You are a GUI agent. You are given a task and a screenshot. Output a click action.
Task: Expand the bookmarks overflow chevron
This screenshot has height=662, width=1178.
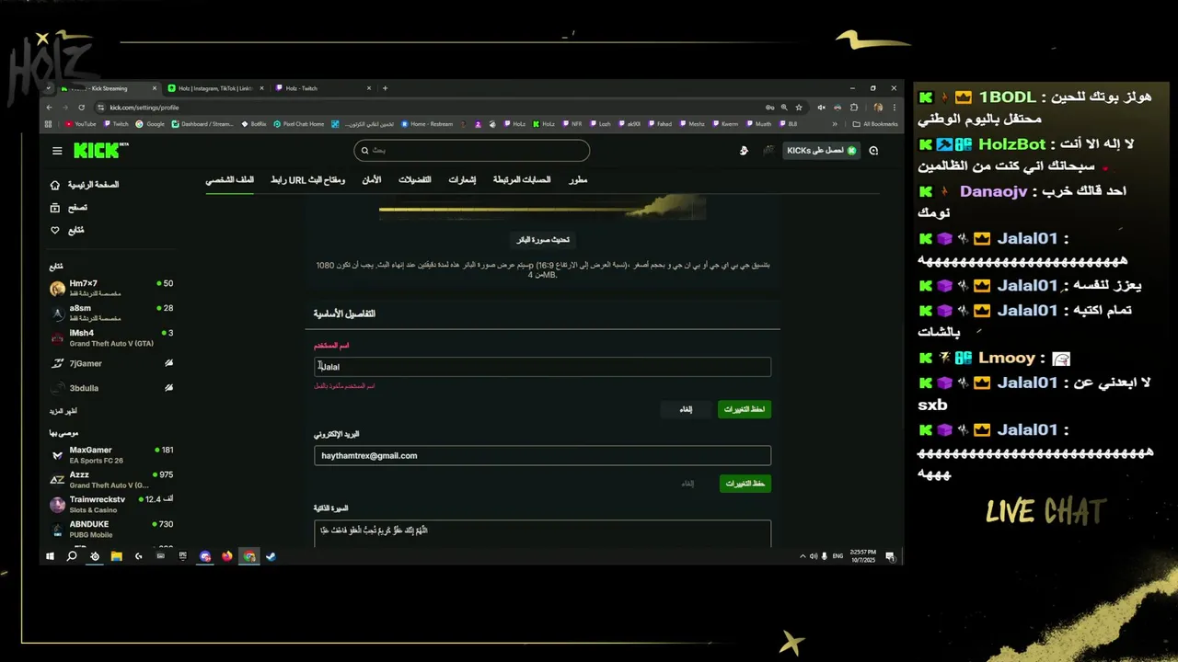click(x=836, y=124)
